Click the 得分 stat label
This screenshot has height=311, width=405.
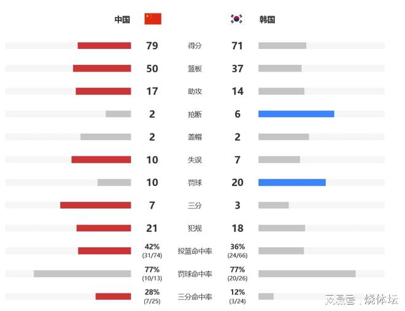(x=195, y=46)
